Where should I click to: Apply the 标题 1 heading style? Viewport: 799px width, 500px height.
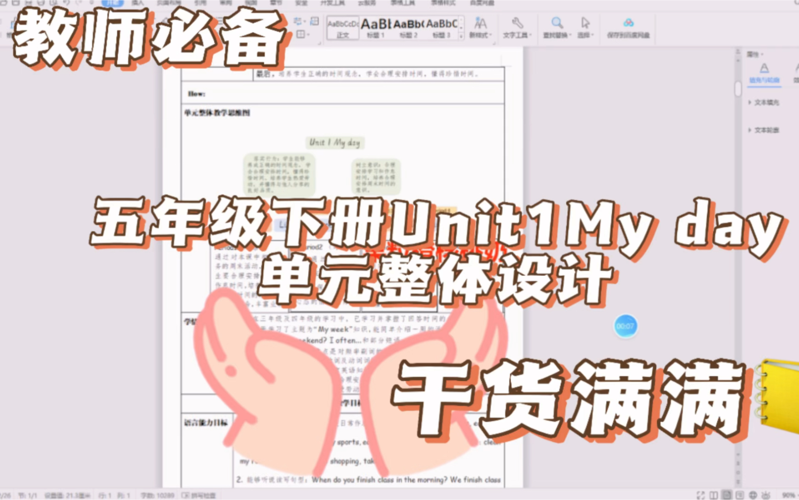(x=376, y=28)
